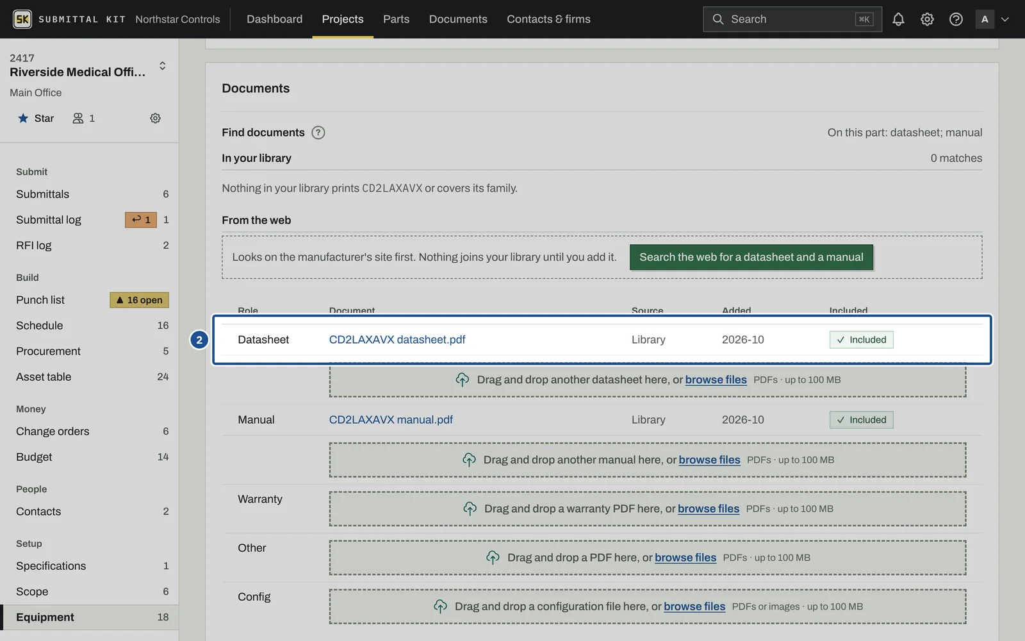Open the notifications bell

coord(898,19)
